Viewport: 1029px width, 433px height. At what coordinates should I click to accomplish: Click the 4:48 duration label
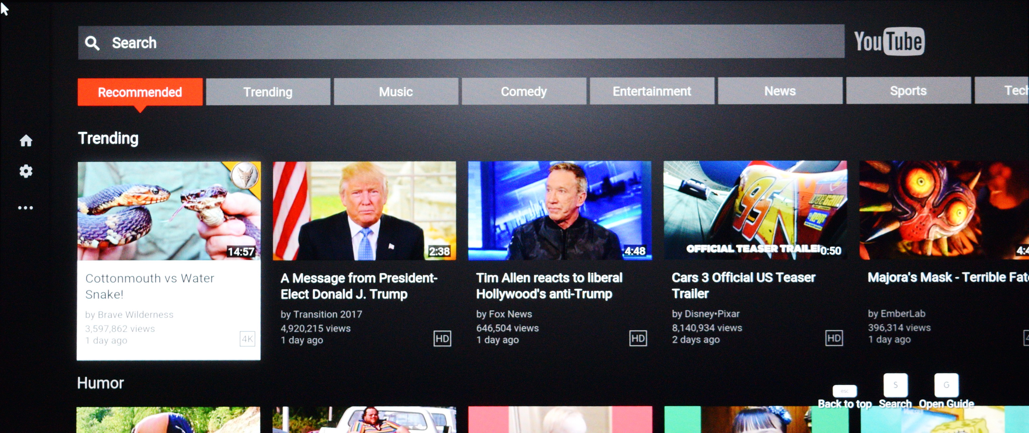[x=635, y=251]
